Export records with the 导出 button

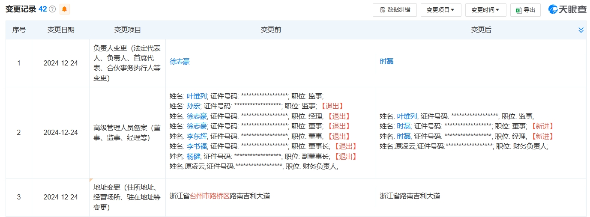coord(525,9)
